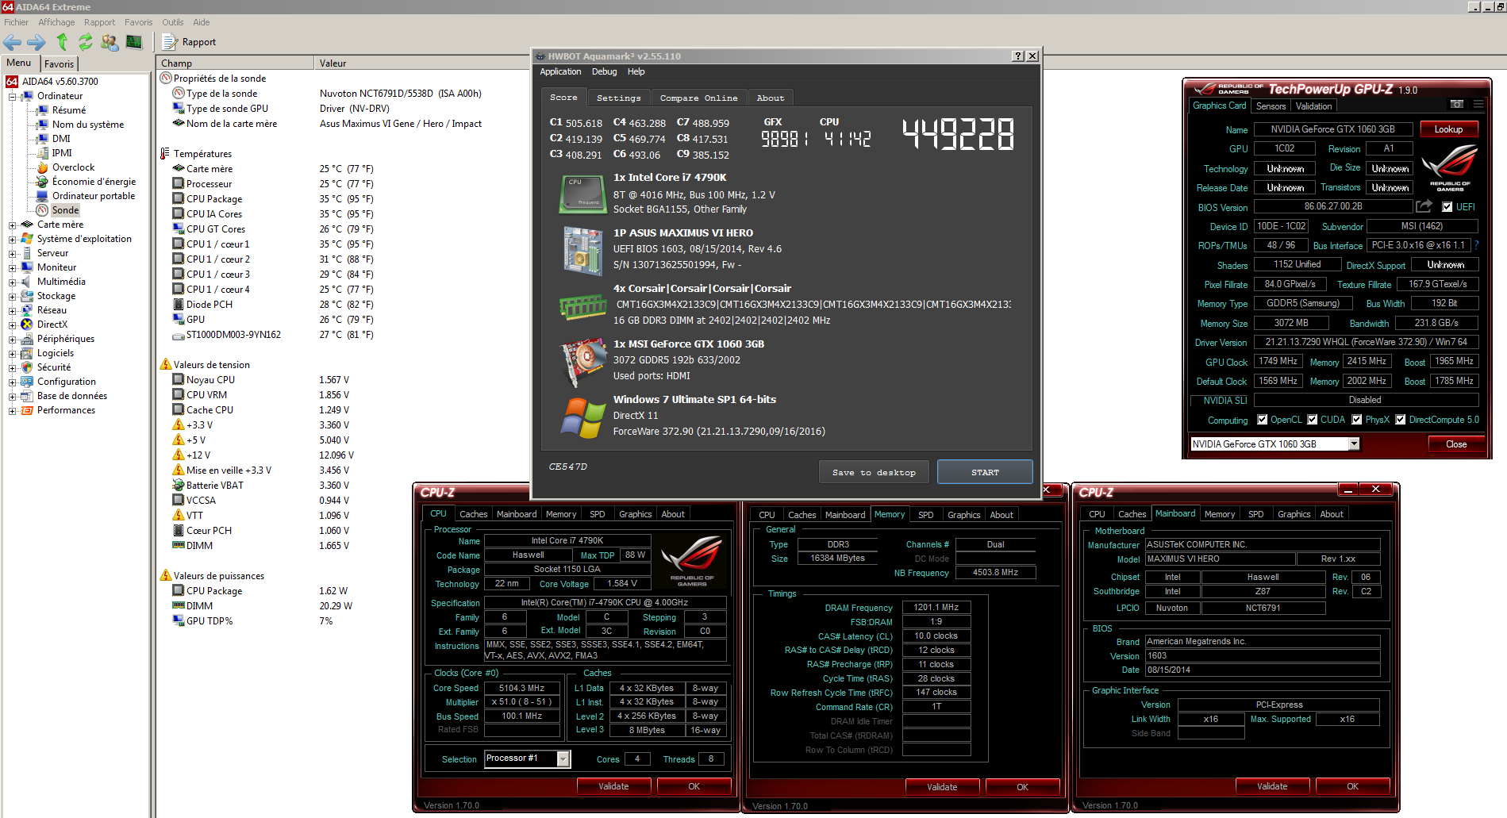Toggle the OpenCL checkbox in GPU-Z
1507x818 pixels.
(1263, 420)
